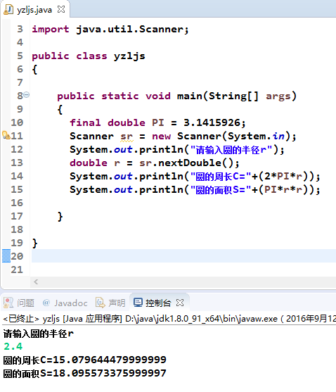Open the Javadoc tab
Viewport: 336px width, 392px height.
click(65, 303)
